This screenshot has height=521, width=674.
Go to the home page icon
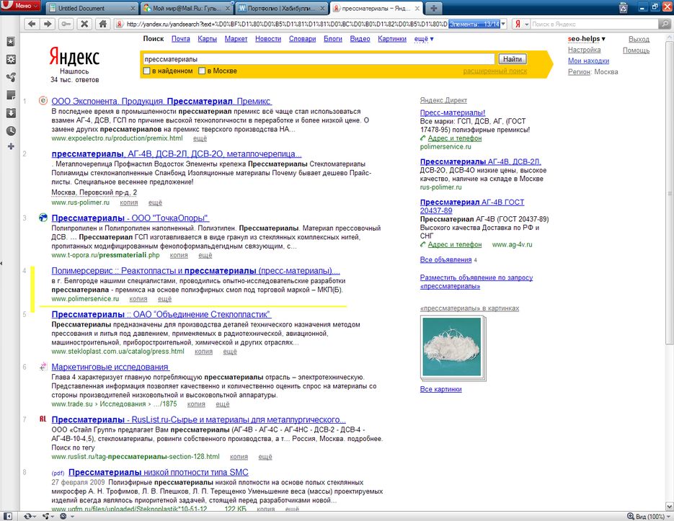coord(103,24)
